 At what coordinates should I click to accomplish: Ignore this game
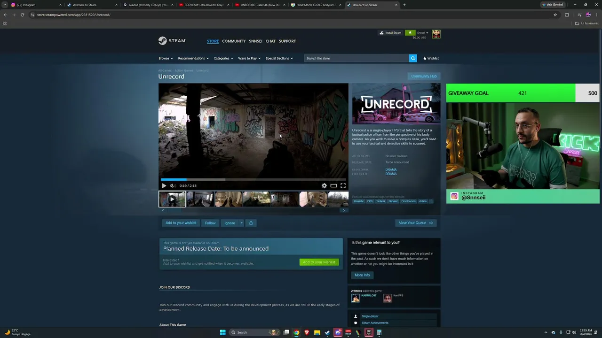tap(230, 223)
